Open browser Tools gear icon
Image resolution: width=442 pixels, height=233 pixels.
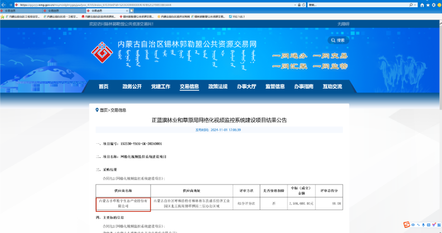click(x=434, y=5)
